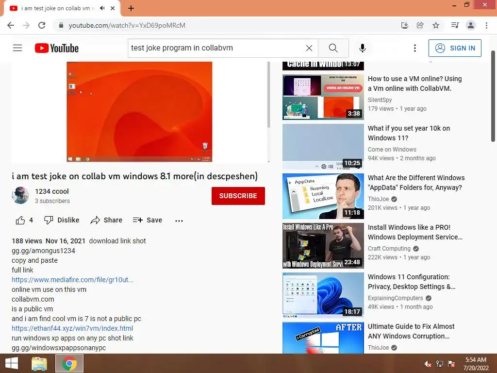Screen dimensions: 497x373
Task: Mute the tab using the speaker icon
Action: (x=102, y=8)
